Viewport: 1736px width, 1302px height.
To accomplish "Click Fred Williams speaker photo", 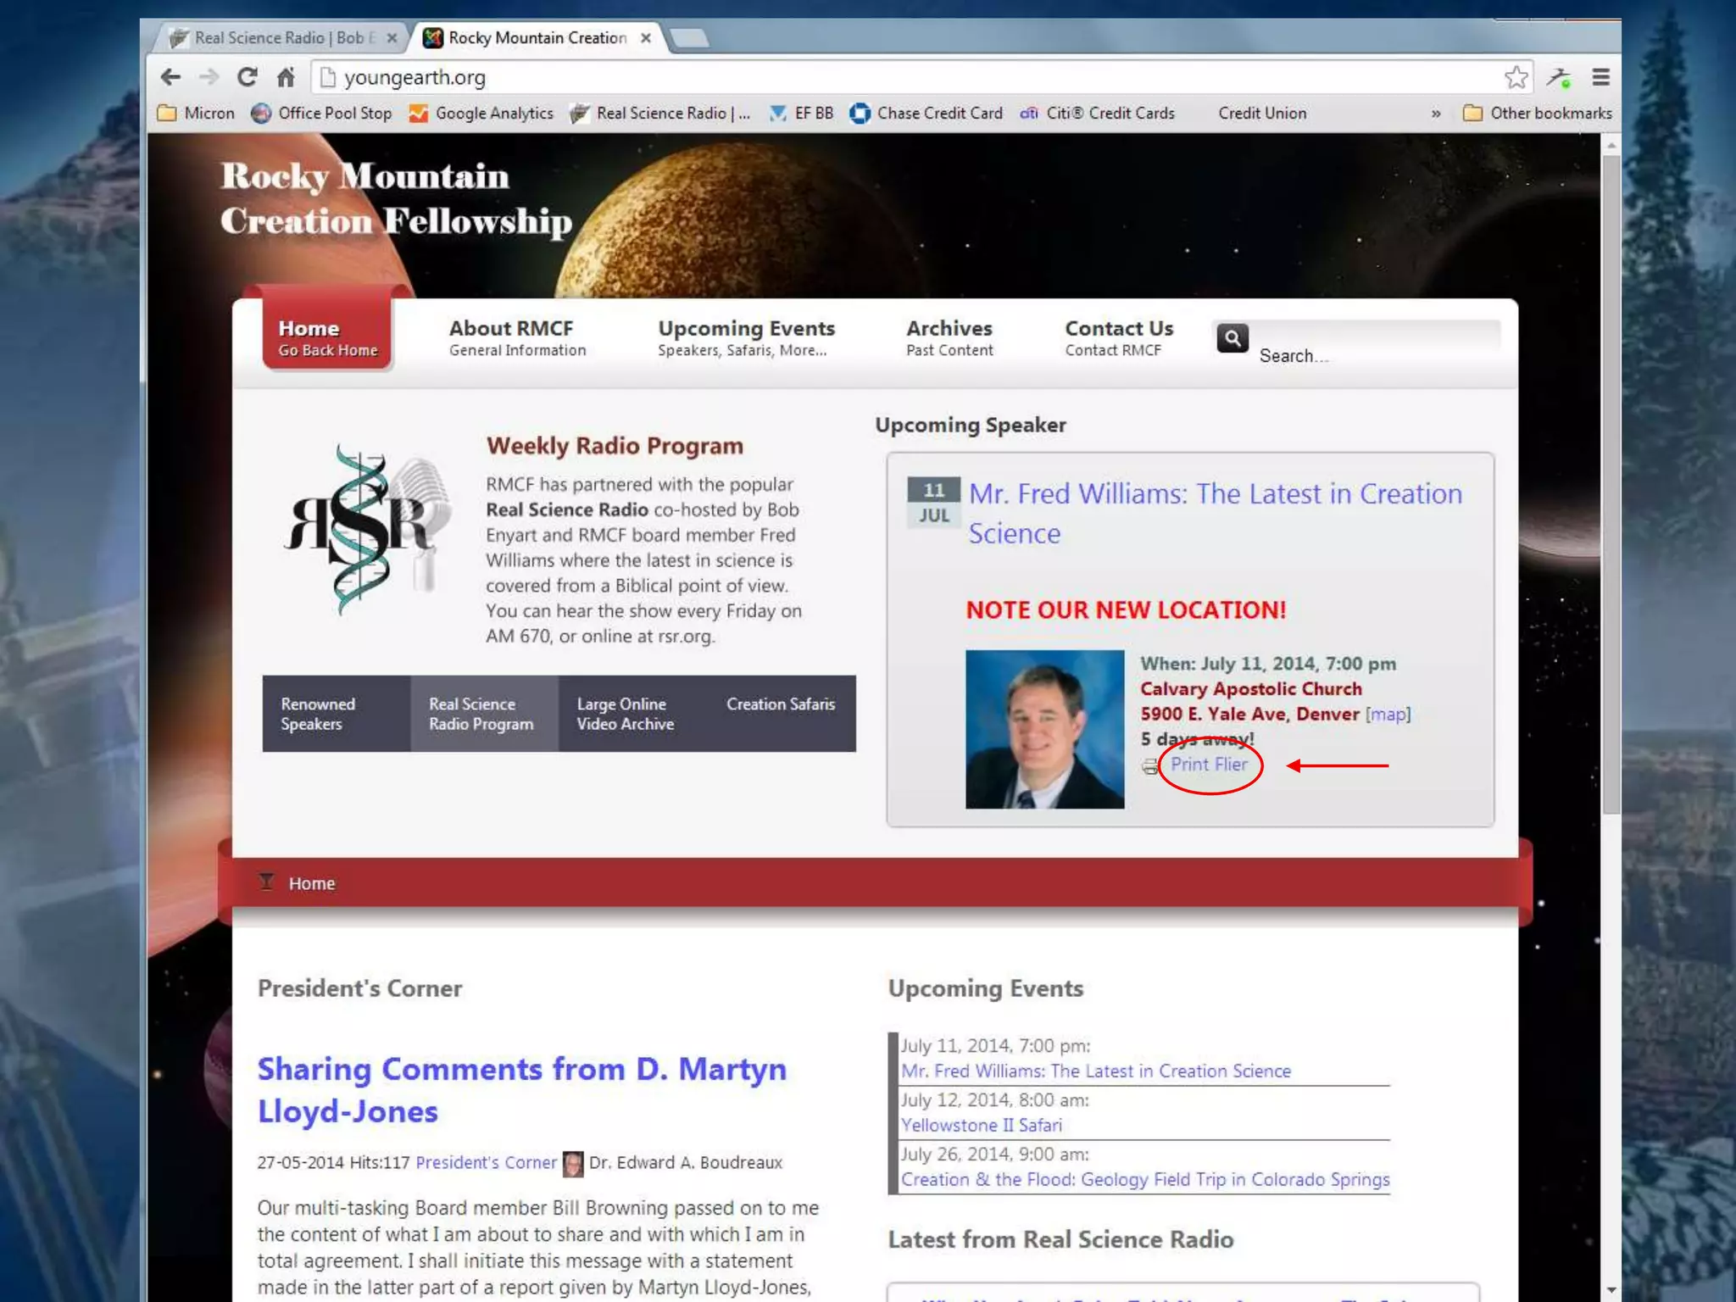I will [1044, 729].
